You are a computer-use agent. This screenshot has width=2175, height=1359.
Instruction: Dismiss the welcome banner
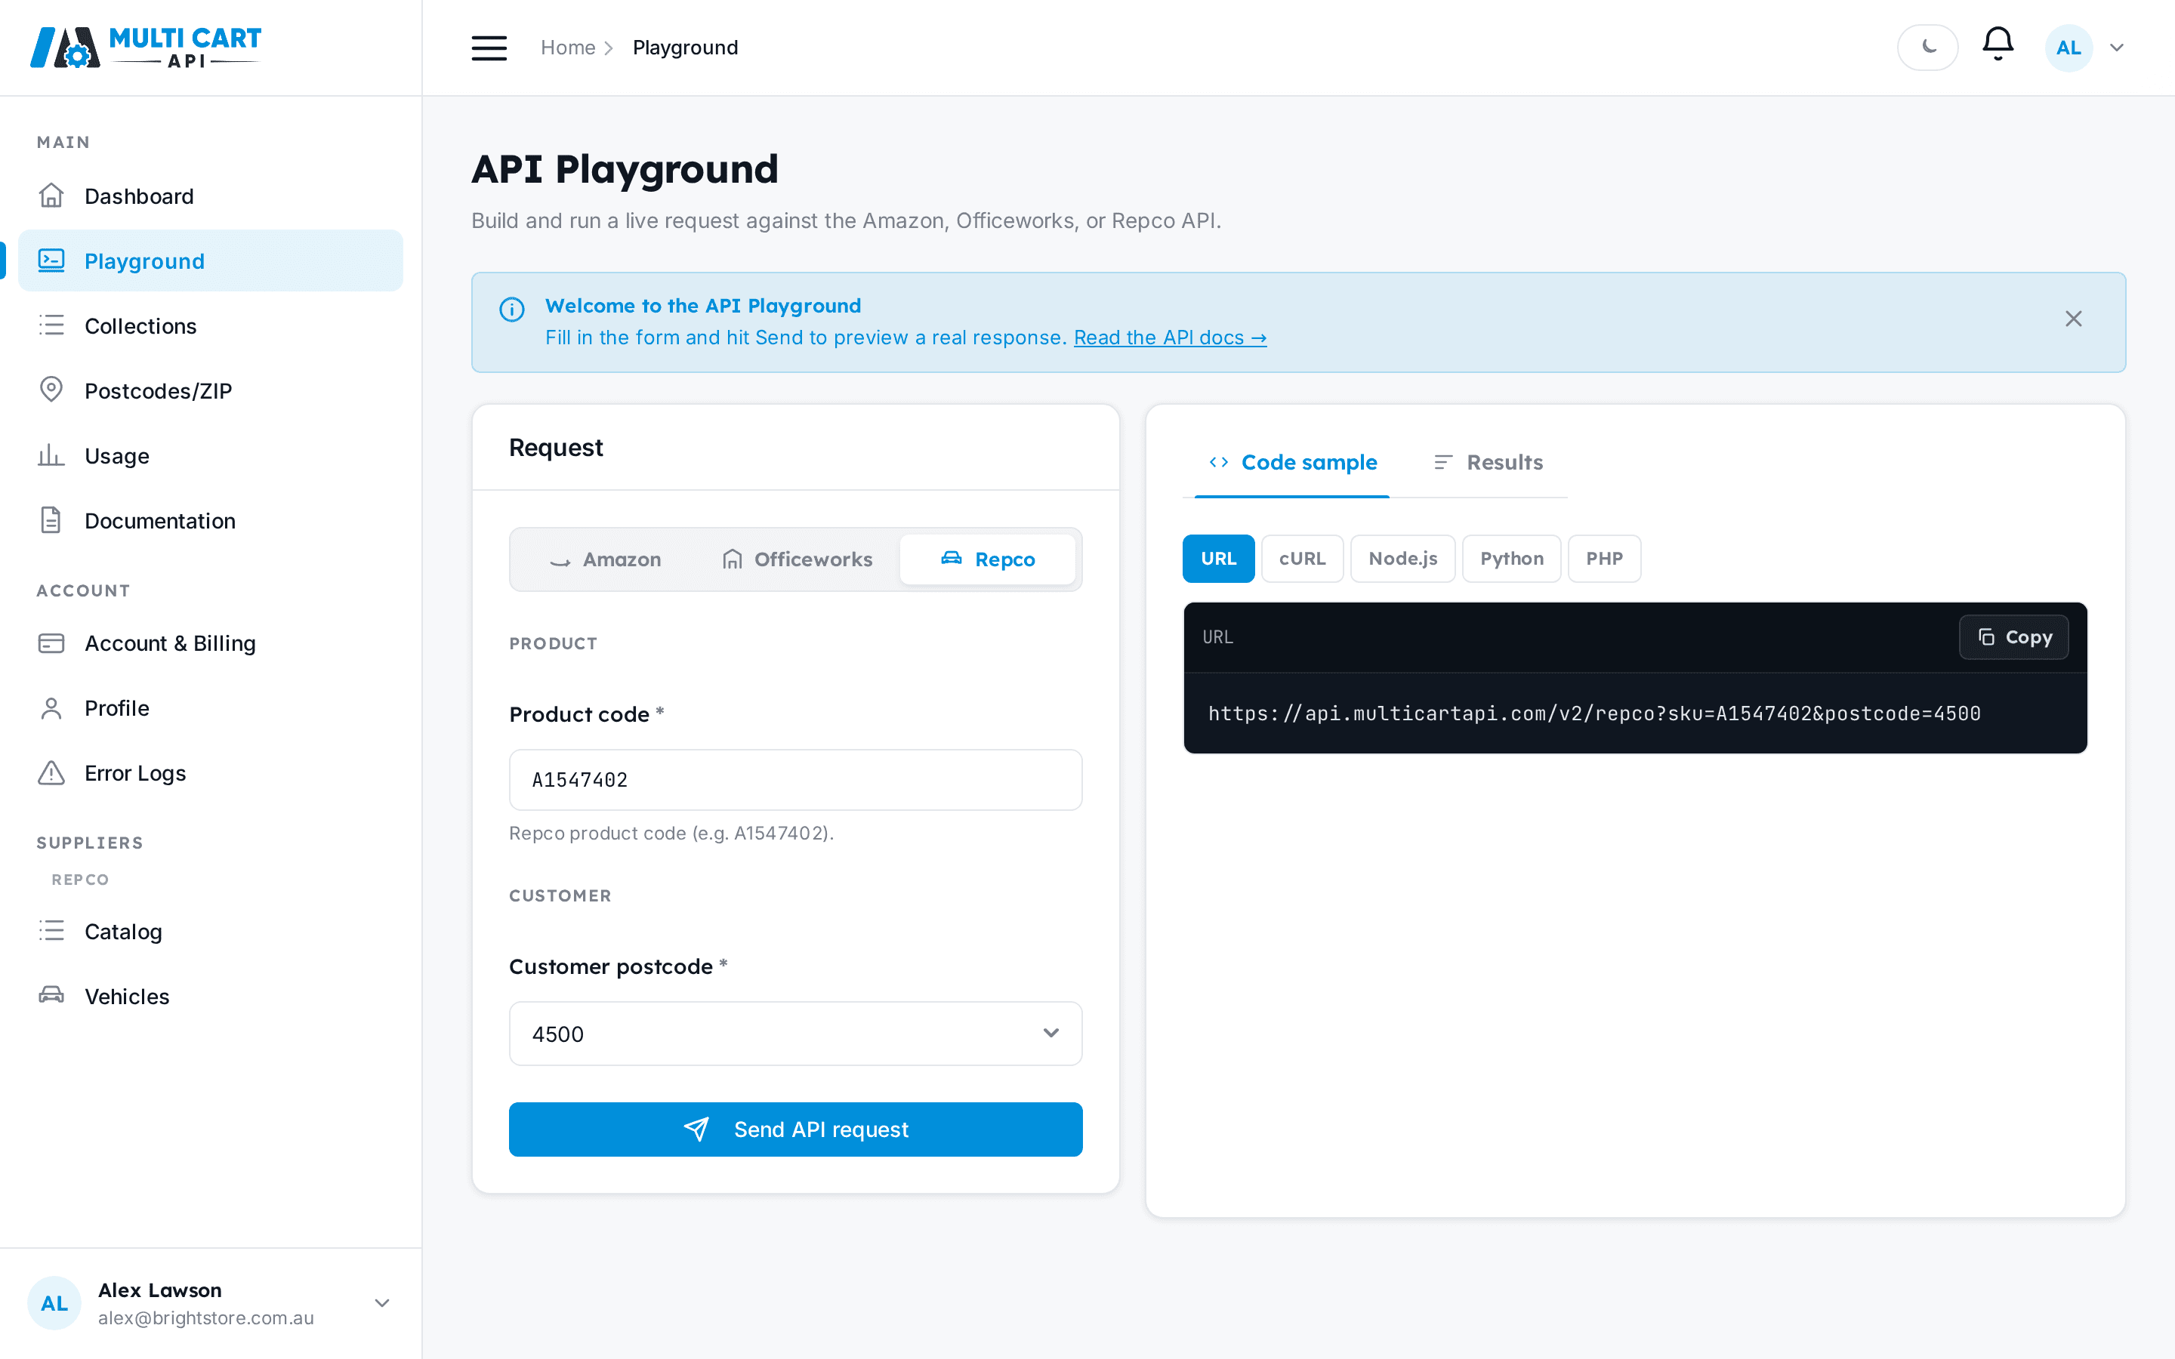[x=2074, y=319]
